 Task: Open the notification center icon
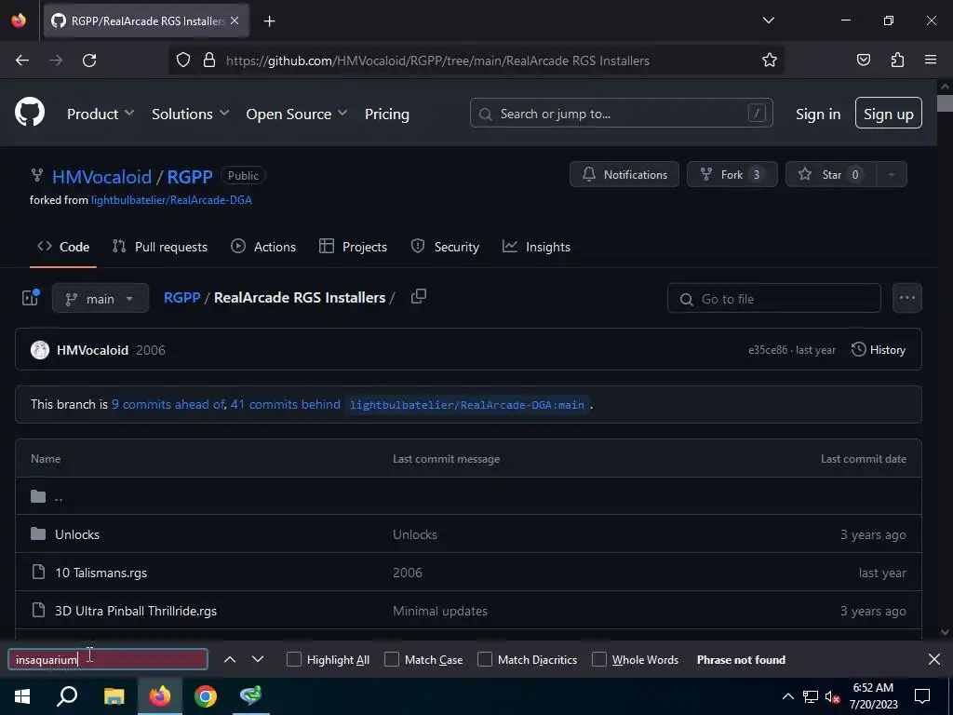coord(922,696)
